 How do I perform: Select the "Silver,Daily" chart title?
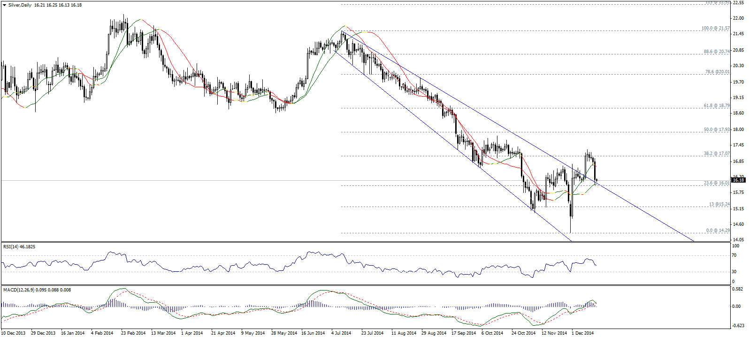coord(19,5)
